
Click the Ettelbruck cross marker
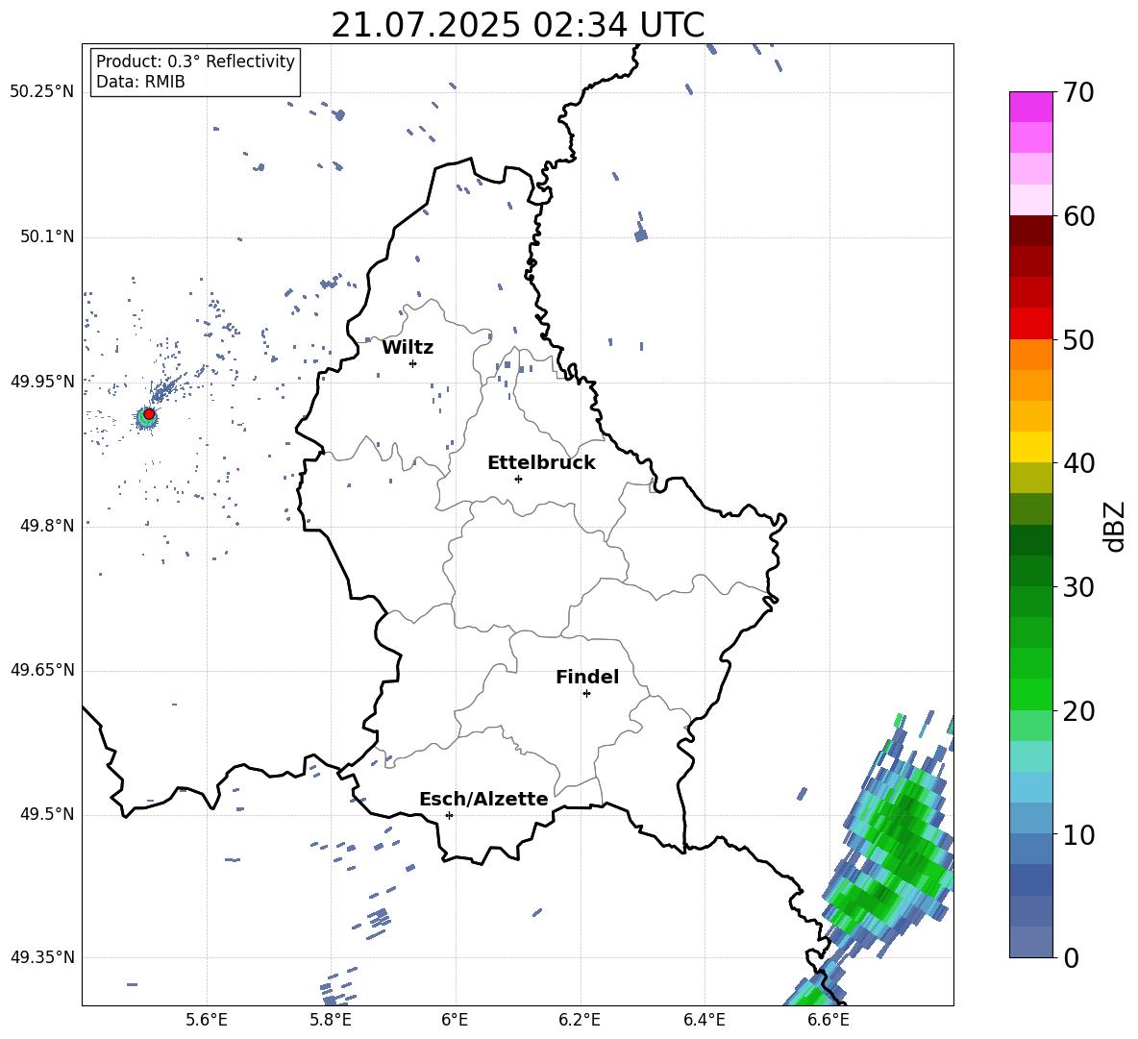[518, 479]
